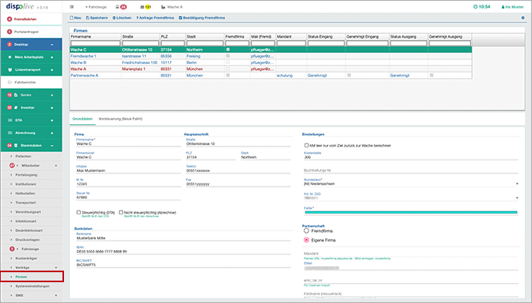Click Bestätigung Fremdfirma in toolbar
Image resolution: width=532 pixels, height=303 pixels.
tap(202, 18)
